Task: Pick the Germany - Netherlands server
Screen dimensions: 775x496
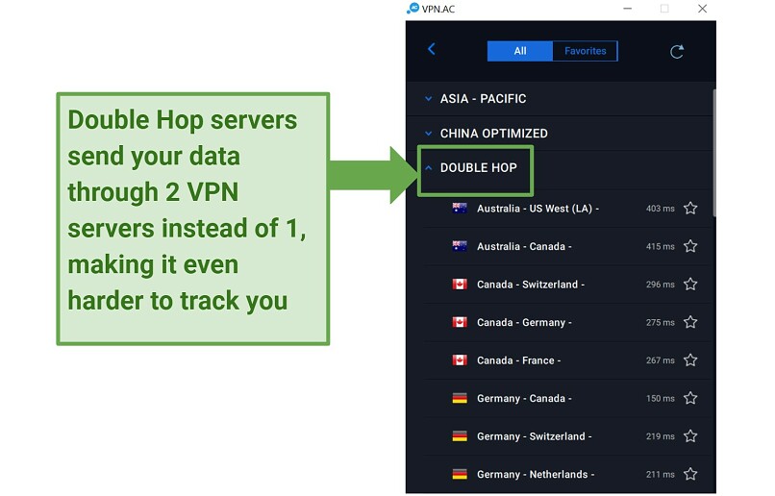Action: [x=567, y=474]
